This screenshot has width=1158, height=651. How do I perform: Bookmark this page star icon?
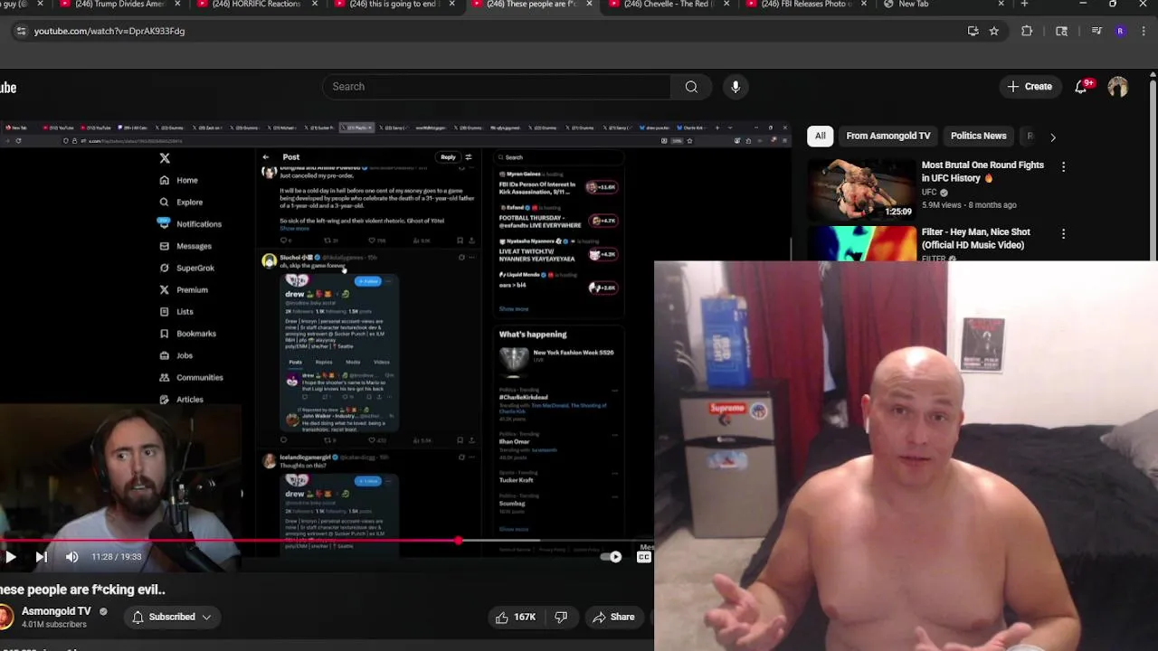click(x=994, y=31)
